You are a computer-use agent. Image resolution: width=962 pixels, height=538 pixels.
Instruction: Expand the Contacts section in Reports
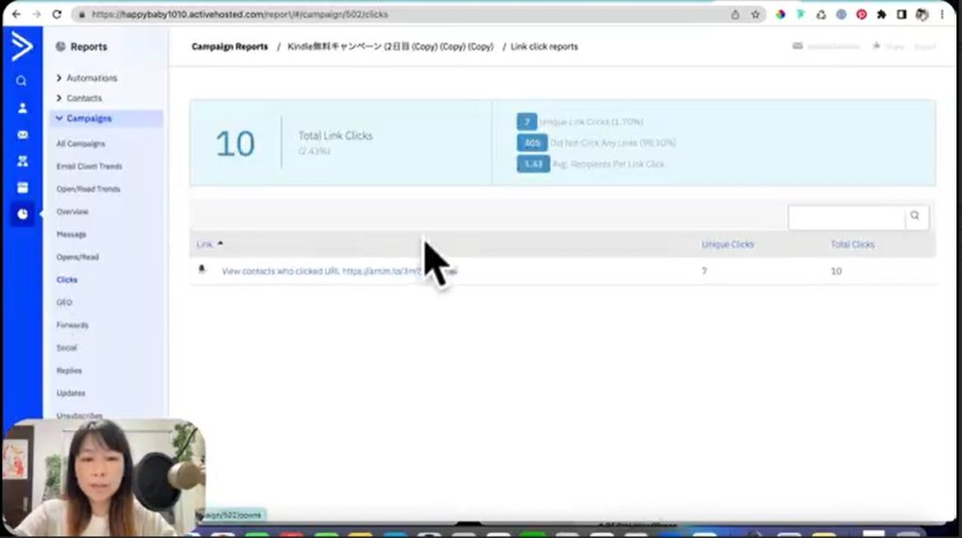pyautogui.click(x=84, y=98)
